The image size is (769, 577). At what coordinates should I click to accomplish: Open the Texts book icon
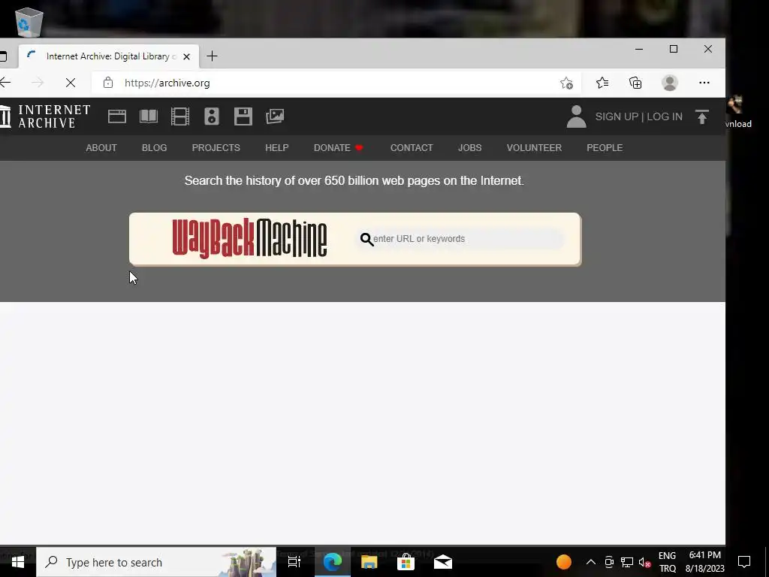(149, 116)
